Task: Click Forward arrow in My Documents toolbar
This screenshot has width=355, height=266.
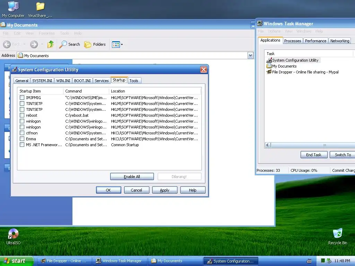Action: coord(34,44)
